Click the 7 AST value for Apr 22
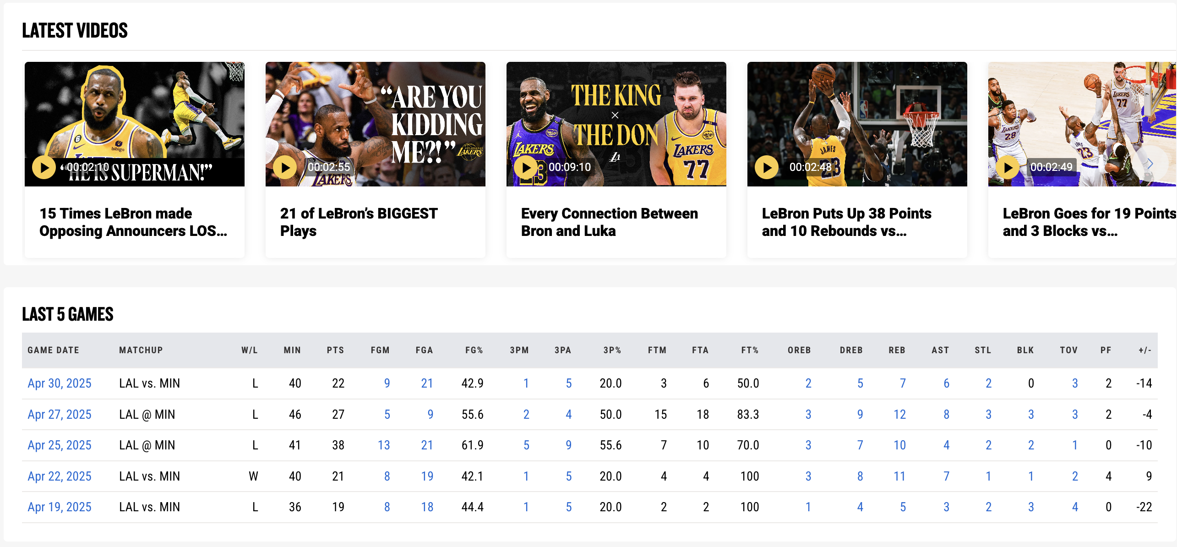This screenshot has height=547, width=1177. pyautogui.click(x=946, y=476)
